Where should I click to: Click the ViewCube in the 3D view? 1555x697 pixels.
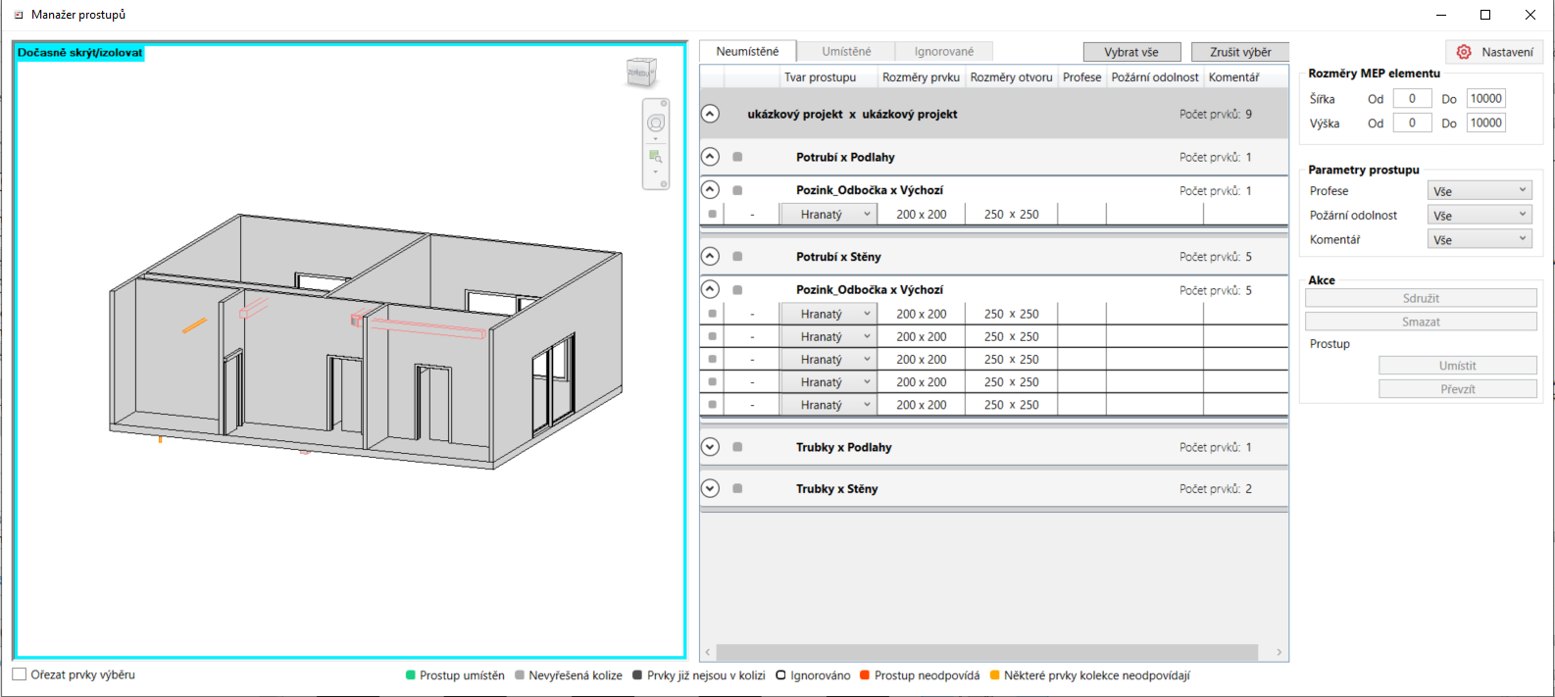pyautogui.click(x=641, y=73)
